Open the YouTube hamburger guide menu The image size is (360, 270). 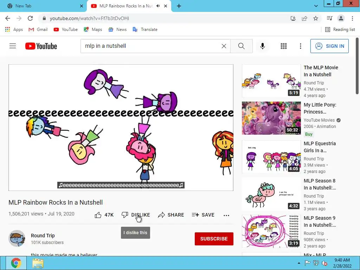tap(13, 46)
